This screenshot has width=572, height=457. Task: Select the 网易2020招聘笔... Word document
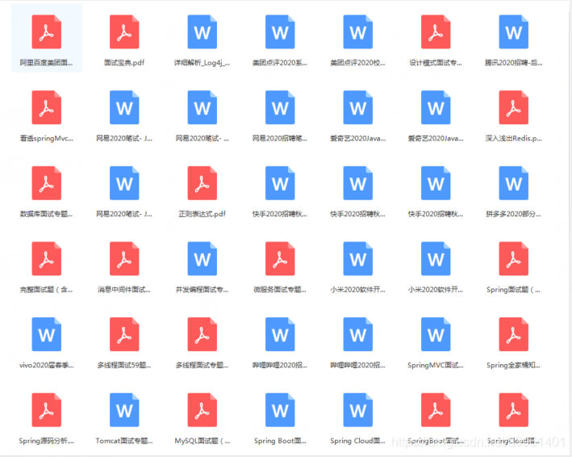click(x=280, y=107)
